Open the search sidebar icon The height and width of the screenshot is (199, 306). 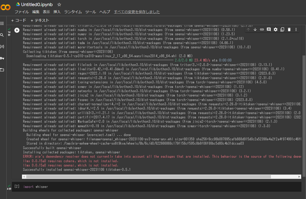coord(2,35)
